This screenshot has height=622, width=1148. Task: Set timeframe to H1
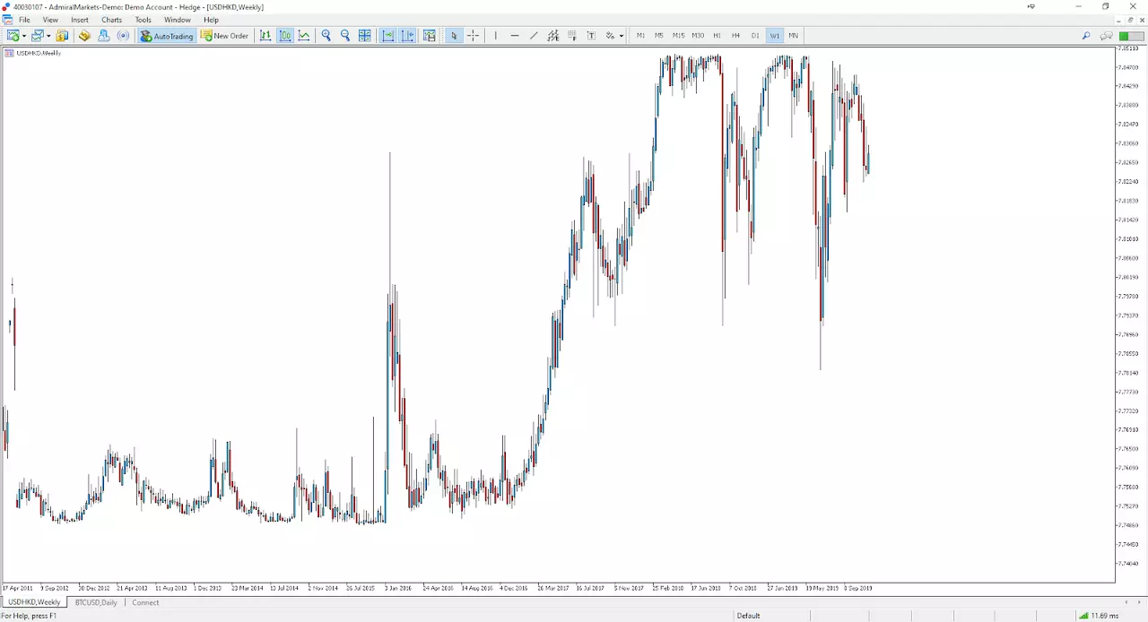tap(717, 36)
